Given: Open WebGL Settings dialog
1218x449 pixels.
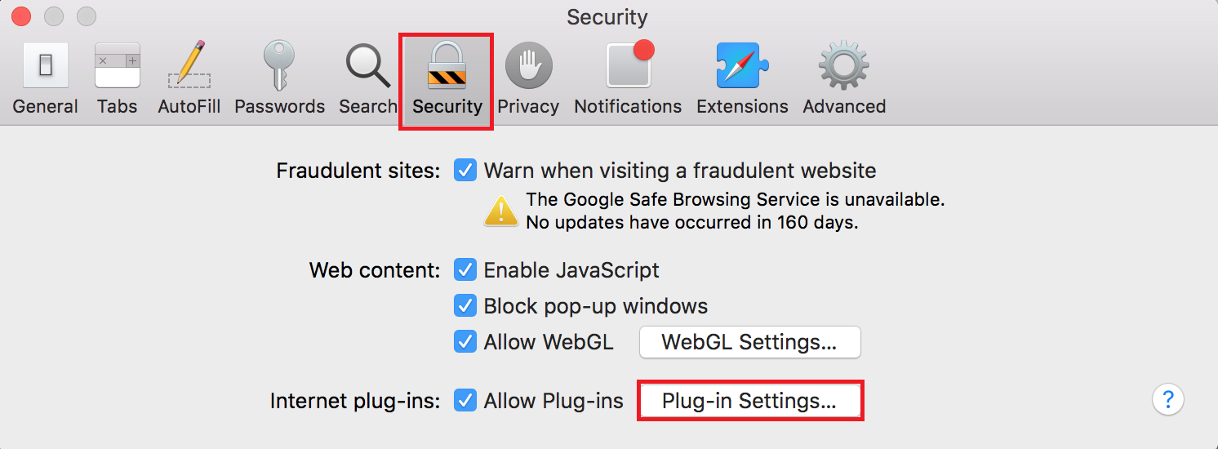Looking at the screenshot, I should [749, 342].
